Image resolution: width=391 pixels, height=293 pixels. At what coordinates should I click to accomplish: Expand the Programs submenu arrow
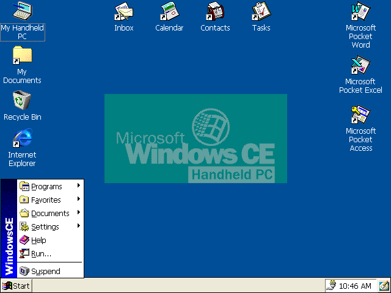[x=79, y=186]
